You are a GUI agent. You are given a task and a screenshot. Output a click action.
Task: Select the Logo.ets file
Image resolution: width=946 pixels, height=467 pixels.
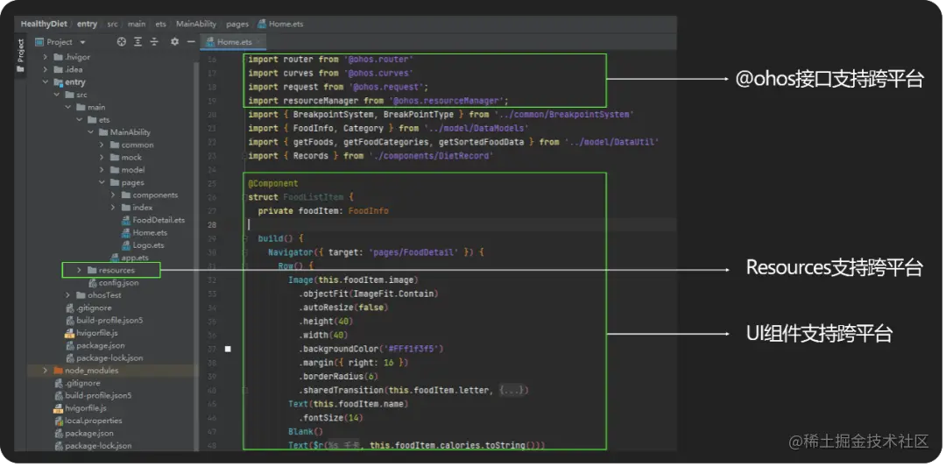click(148, 245)
